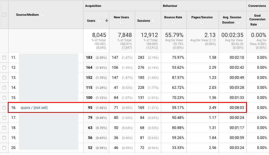Viewport: 269px width, 155px height.
Task: Click users value 183 in row 11
Action: [89, 58]
